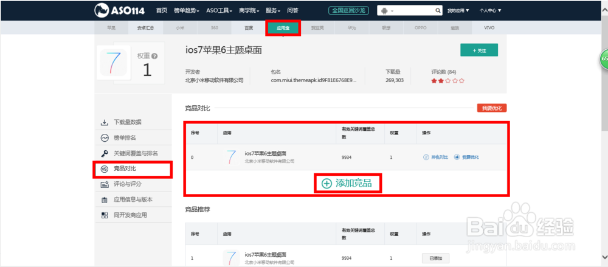Screen dimensions: 608x267
Task: Open the 问答 page
Action: (x=293, y=10)
